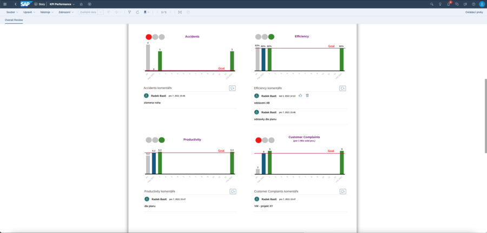This screenshot has height=233, width=487.
Task: Open the bookmark dropdown in toolbar
Action: pyautogui.click(x=147, y=11)
